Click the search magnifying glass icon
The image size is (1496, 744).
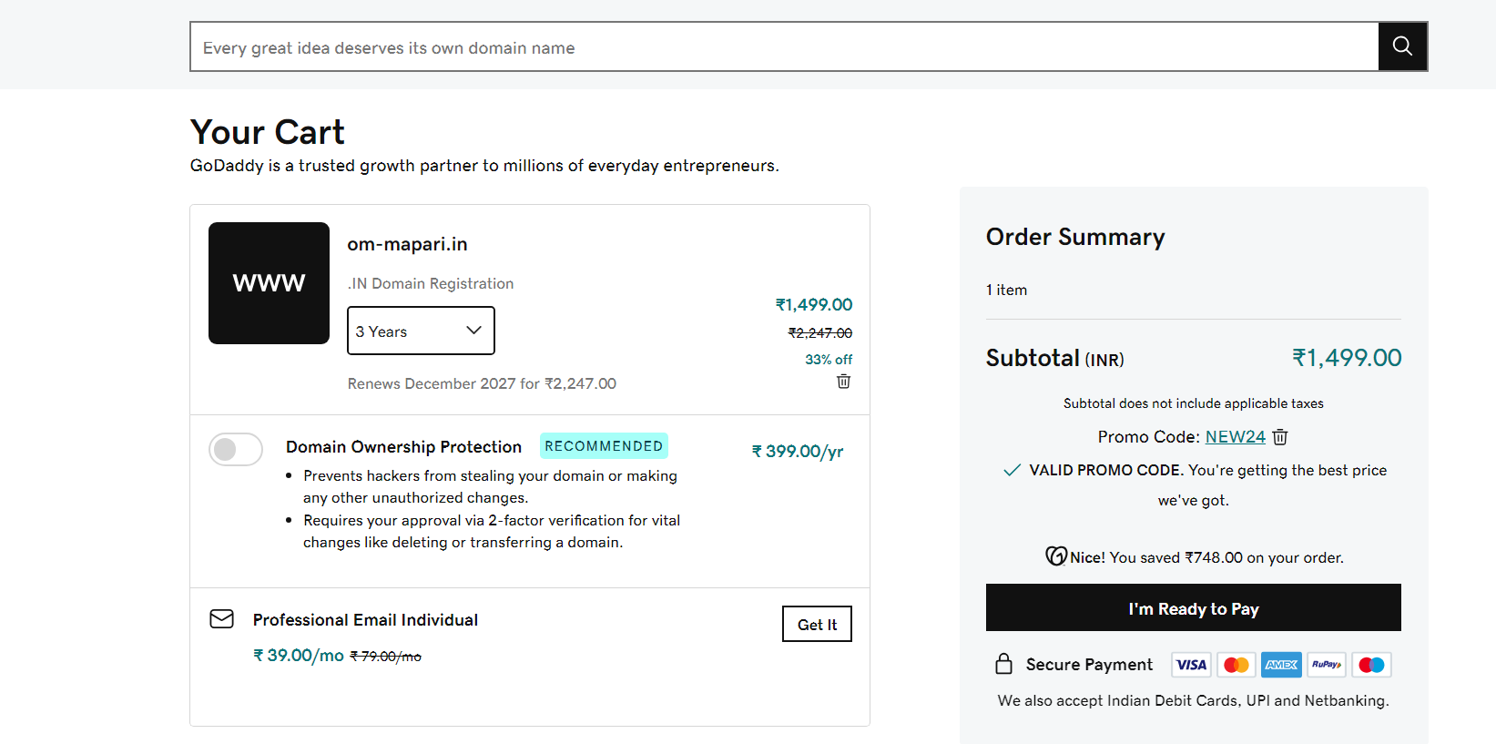[1401, 46]
